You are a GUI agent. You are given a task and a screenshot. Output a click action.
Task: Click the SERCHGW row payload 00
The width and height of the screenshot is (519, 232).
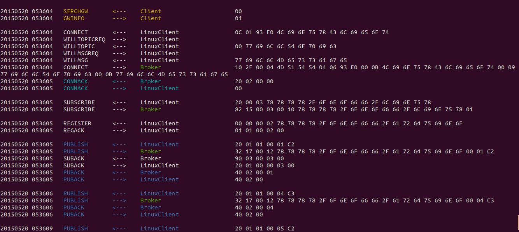[238, 11]
